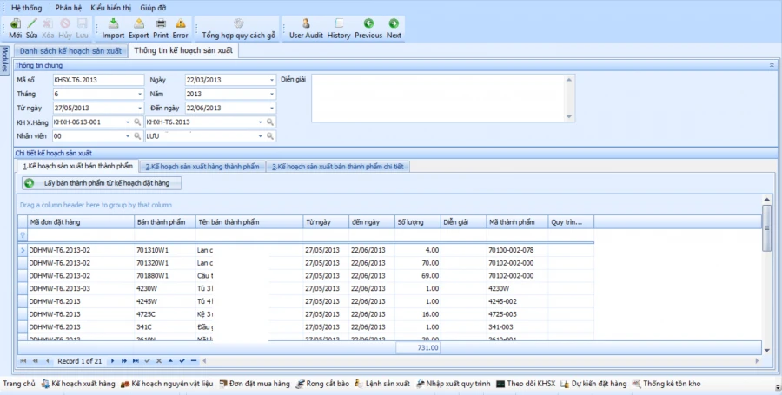782x395 pixels.
Task: Click the Số lượng column header
Action: (417, 222)
